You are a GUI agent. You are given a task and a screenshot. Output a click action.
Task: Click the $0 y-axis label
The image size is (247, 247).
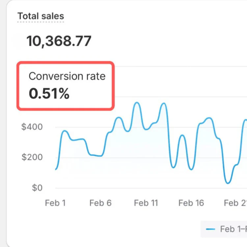(37, 188)
